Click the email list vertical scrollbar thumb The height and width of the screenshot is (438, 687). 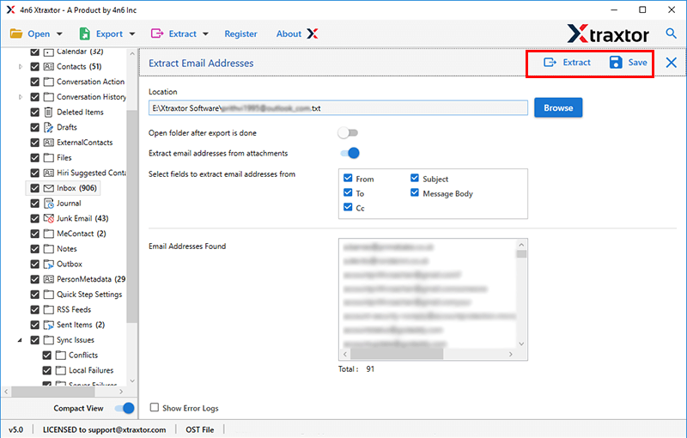[x=521, y=254]
